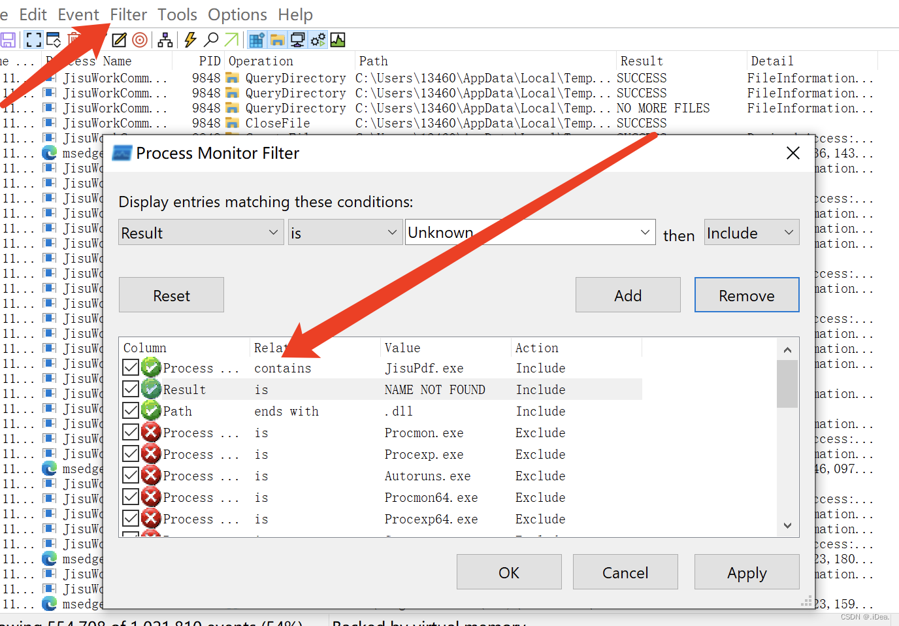
Task: Click green include icon on .dll row
Action: [x=151, y=410]
